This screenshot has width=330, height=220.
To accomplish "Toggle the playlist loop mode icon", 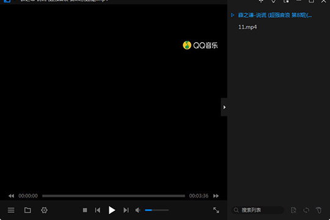I will [306, 210].
